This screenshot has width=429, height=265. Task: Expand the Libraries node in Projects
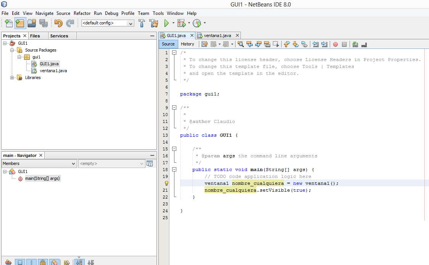[x=12, y=78]
